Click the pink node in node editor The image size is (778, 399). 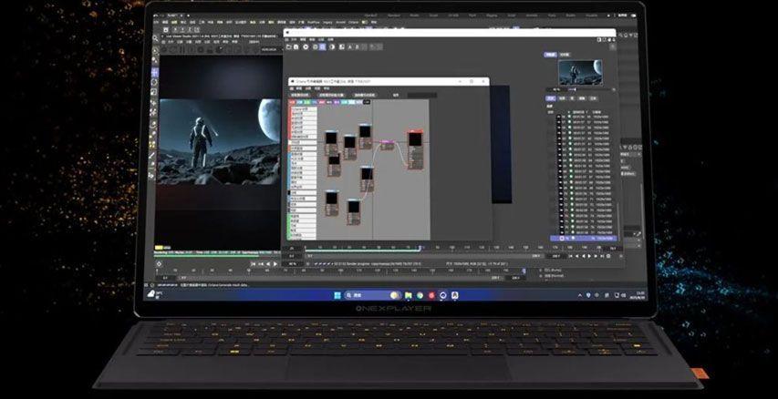tap(387, 145)
